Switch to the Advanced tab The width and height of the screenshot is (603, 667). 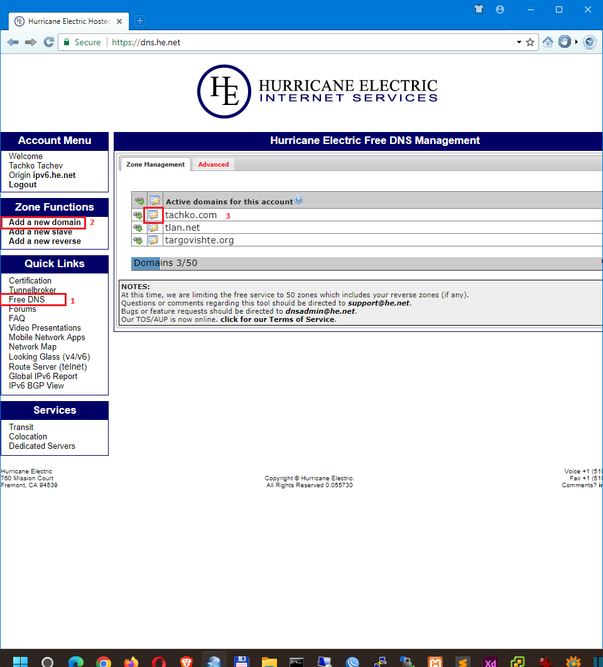[214, 164]
